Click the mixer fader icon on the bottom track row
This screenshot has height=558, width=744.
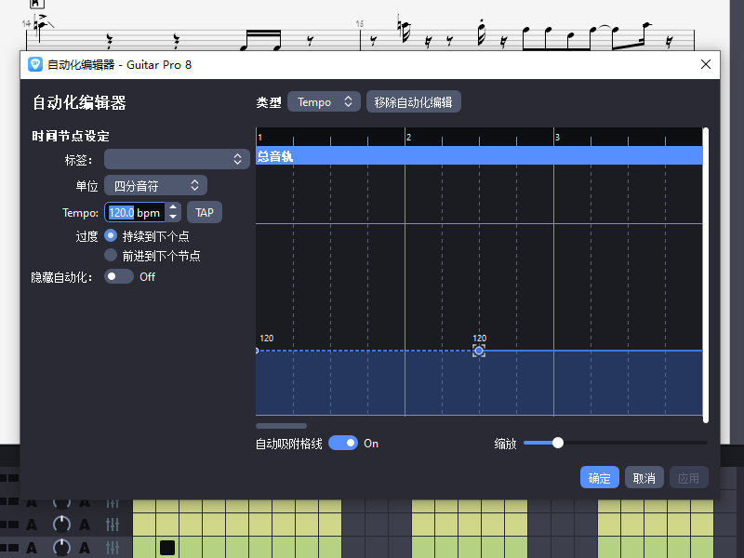(112, 548)
